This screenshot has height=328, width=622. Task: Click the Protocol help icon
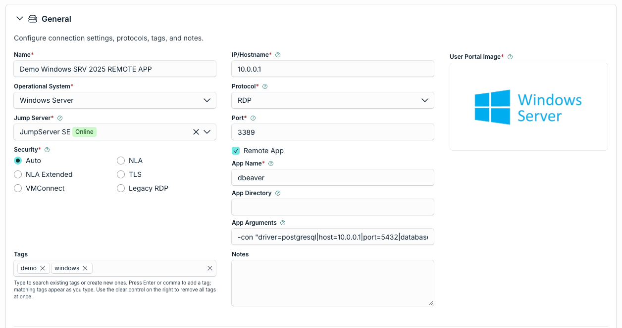click(265, 86)
